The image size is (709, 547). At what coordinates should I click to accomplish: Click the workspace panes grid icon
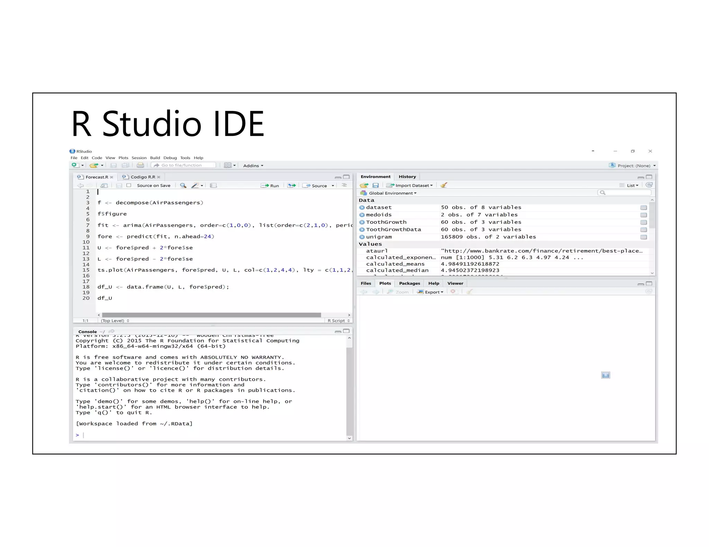pyautogui.click(x=228, y=165)
